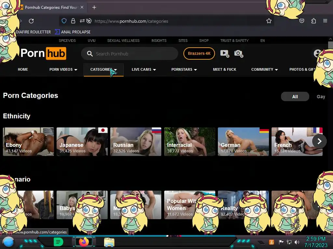Click the Brazzers 4K button

[x=199, y=53]
